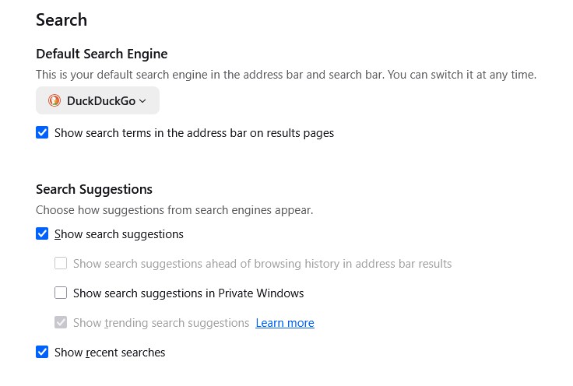This screenshot has height=386, width=573.
Task: Open the Learn more link
Action: [x=285, y=323]
